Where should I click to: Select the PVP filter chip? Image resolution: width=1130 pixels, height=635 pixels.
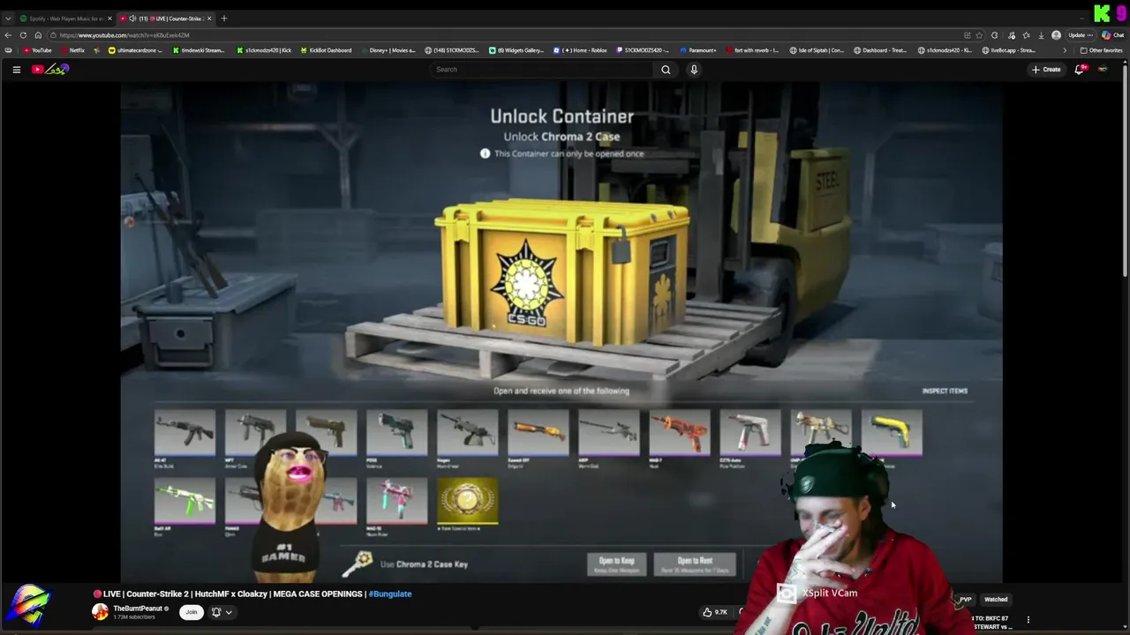(965, 600)
